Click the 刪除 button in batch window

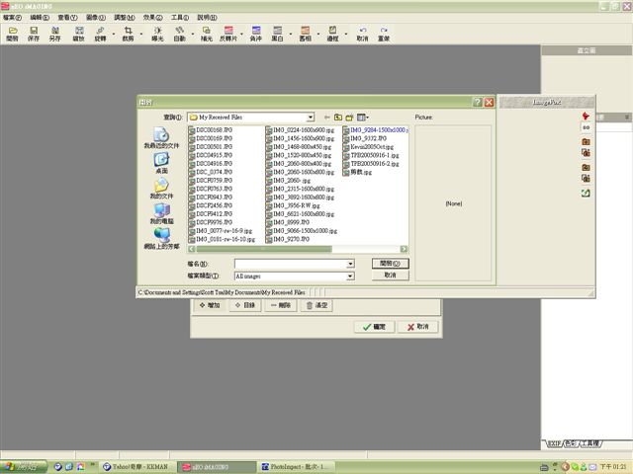pos(281,305)
